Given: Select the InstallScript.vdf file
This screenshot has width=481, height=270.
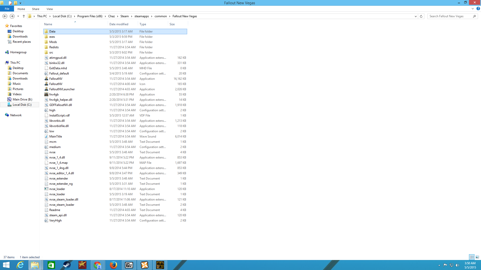Looking at the screenshot, I should click(x=115, y=115).
